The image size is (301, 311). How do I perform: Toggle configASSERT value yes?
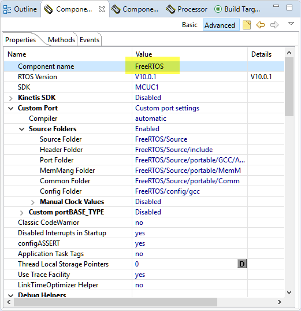pyautogui.click(x=140, y=243)
